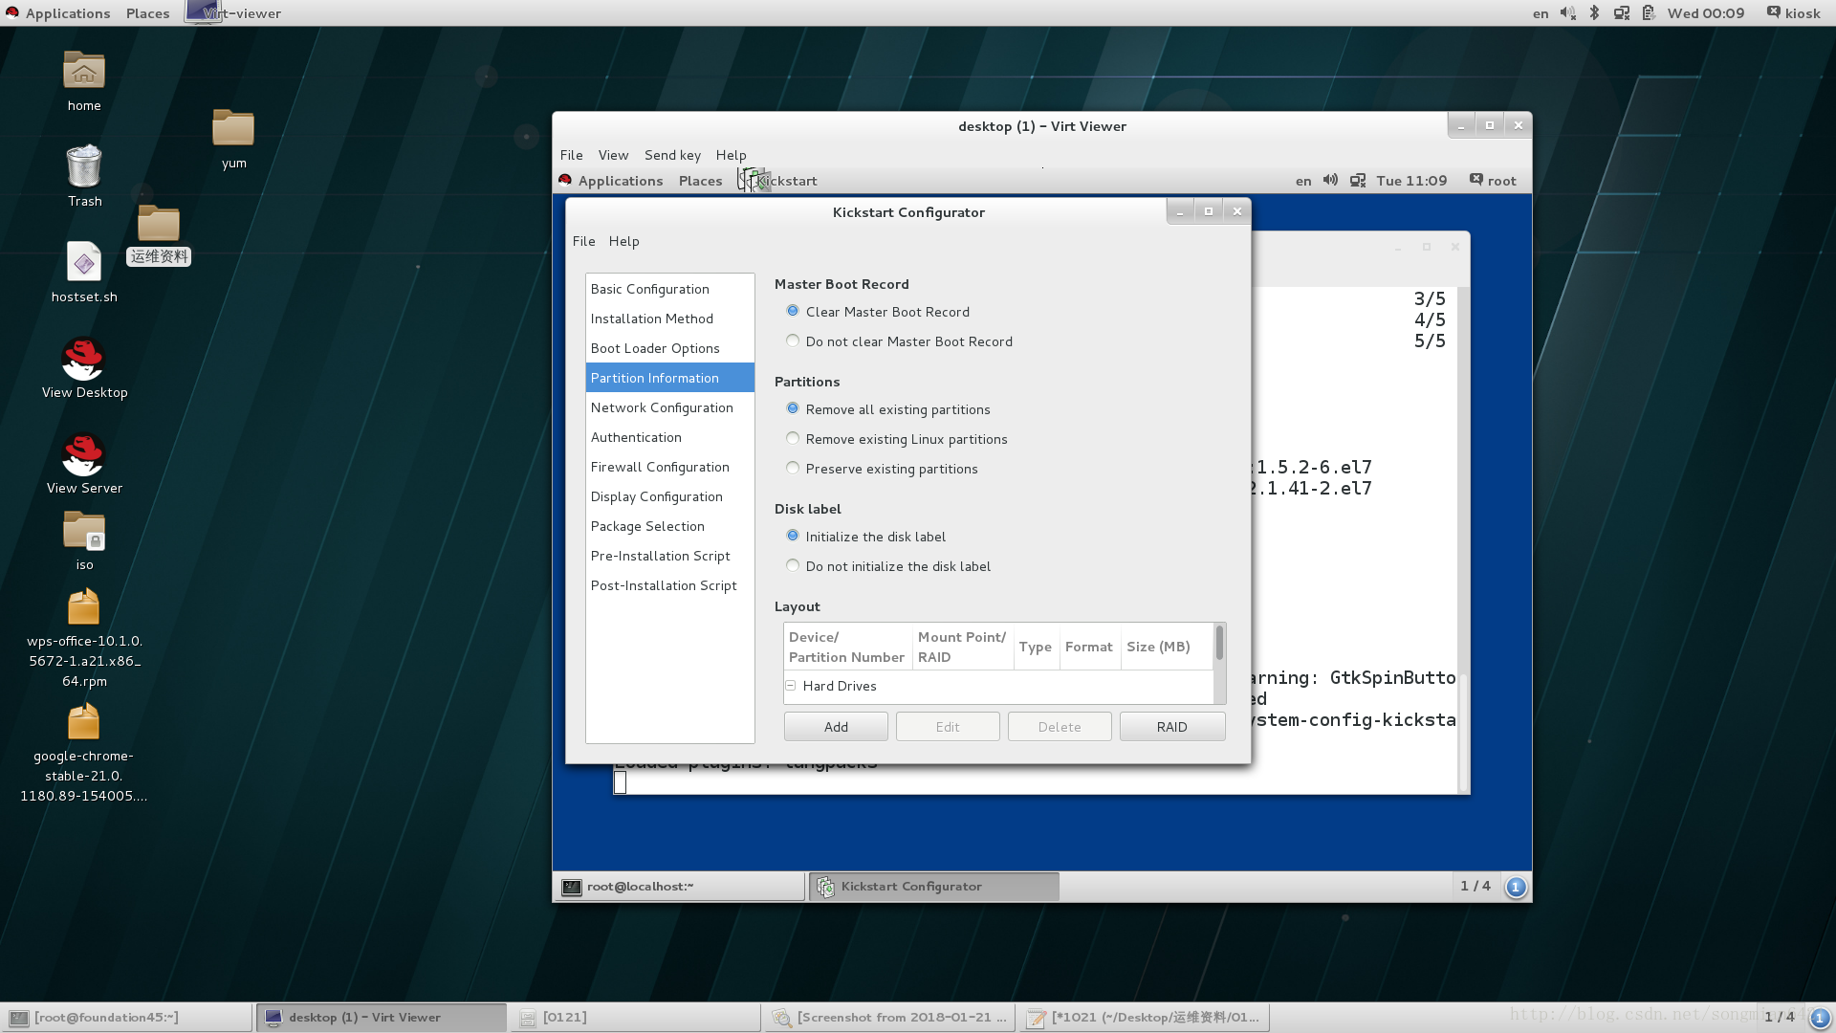
Task: Select Display Configuration section
Action: point(669,496)
